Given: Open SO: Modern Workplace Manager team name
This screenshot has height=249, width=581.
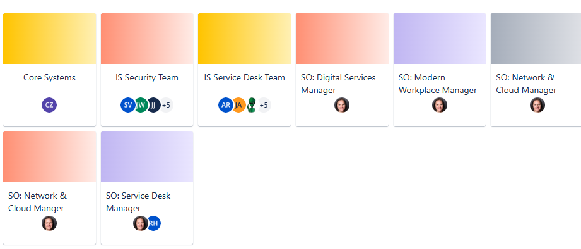Looking at the screenshot, I should tap(438, 84).
